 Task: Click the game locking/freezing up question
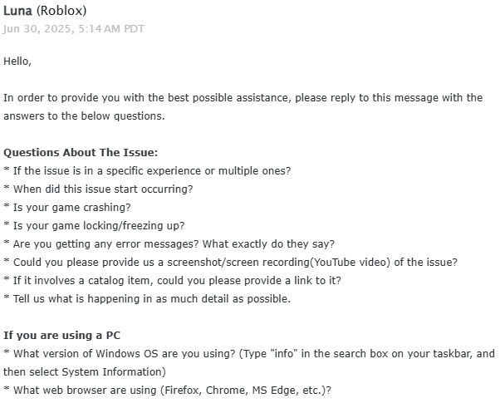[94, 226]
